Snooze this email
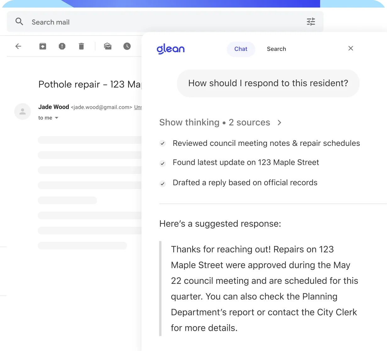 tap(127, 46)
